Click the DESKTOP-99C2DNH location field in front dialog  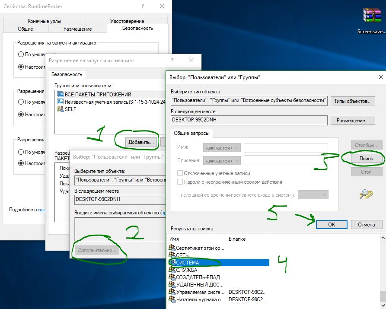[x=249, y=120]
